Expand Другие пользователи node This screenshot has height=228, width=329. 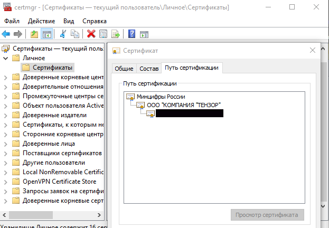coord(6,163)
